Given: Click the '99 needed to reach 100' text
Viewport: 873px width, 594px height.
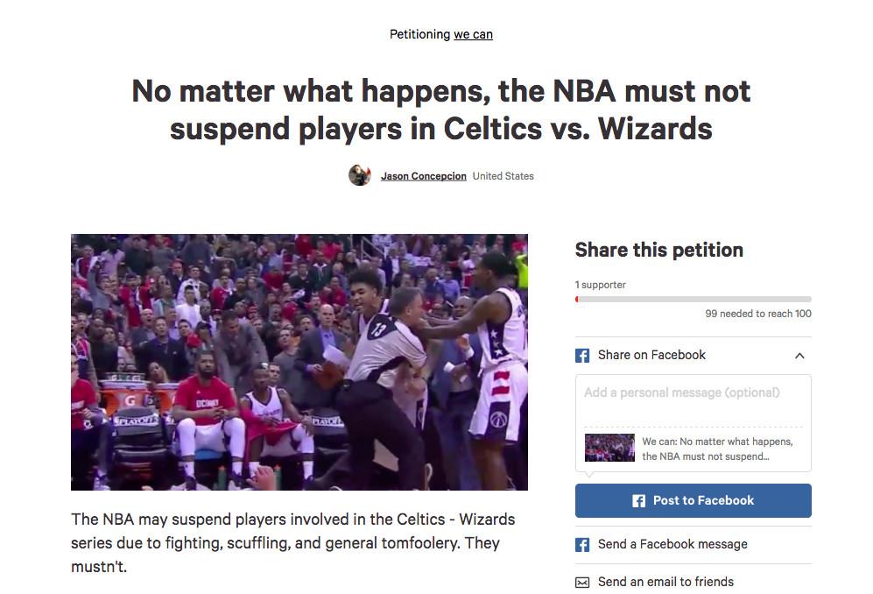Looking at the screenshot, I should coord(757,314).
